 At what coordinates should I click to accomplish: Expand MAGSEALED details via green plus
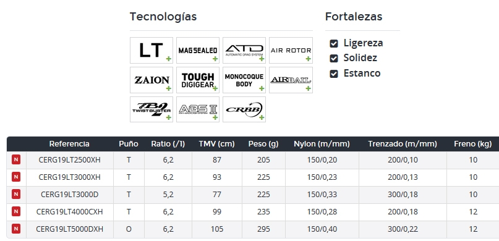pyautogui.click(x=215, y=59)
